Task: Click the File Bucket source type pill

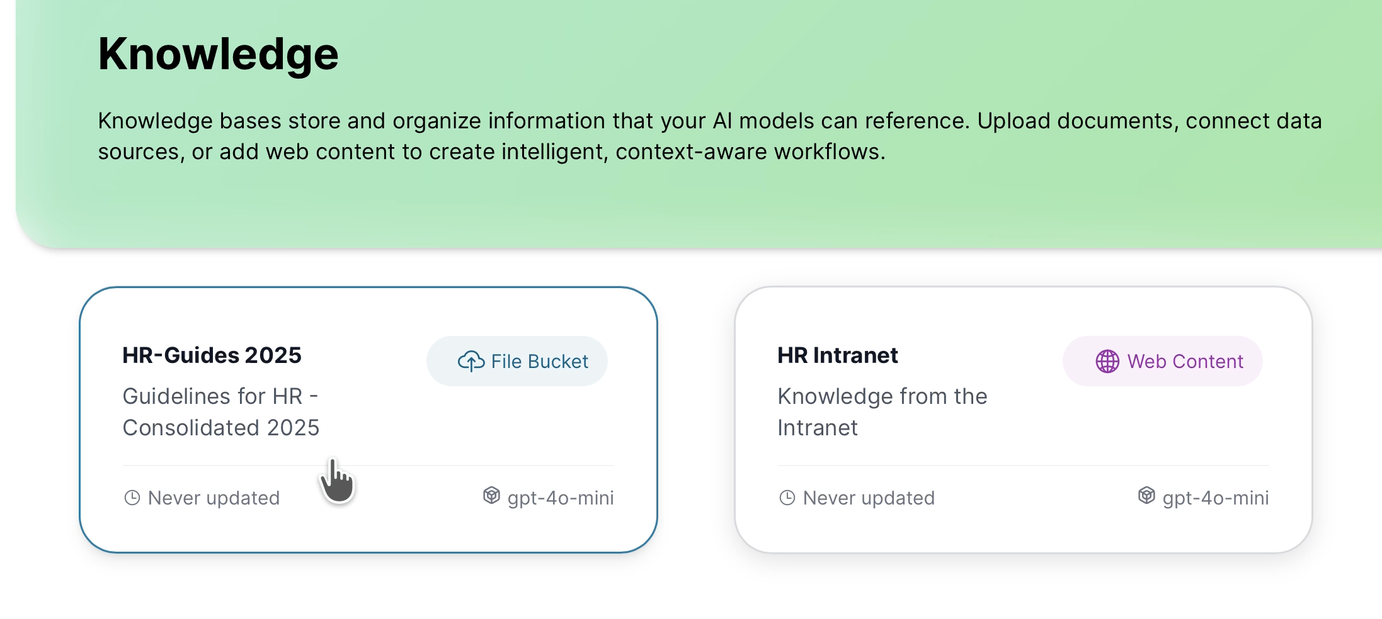Action: 517,360
